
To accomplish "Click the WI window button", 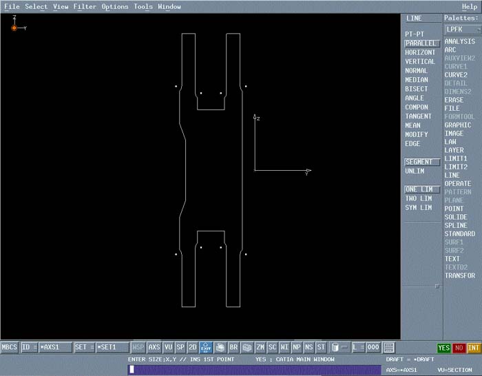I will coord(284,348).
